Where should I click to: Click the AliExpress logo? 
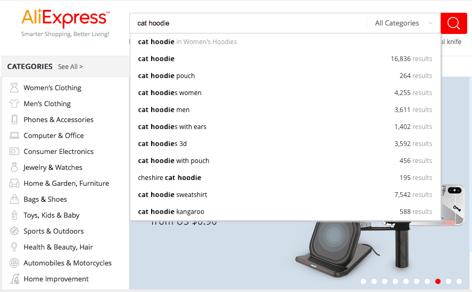[65, 19]
